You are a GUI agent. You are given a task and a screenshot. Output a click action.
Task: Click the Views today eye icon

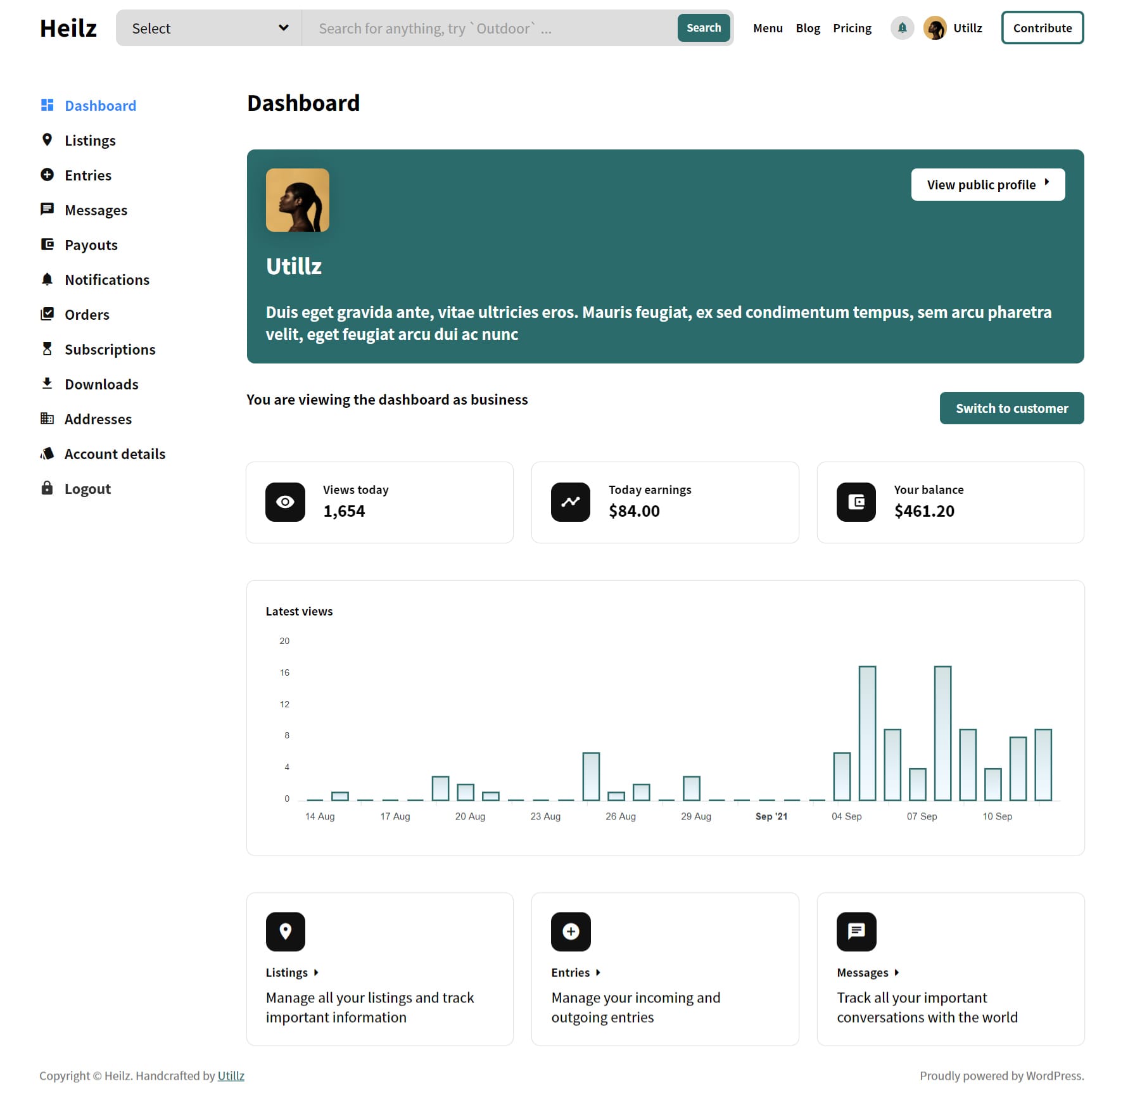(285, 502)
